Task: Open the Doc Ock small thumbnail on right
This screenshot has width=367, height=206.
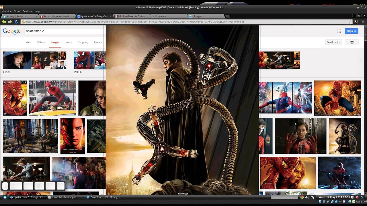Action: (x=345, y=136)
